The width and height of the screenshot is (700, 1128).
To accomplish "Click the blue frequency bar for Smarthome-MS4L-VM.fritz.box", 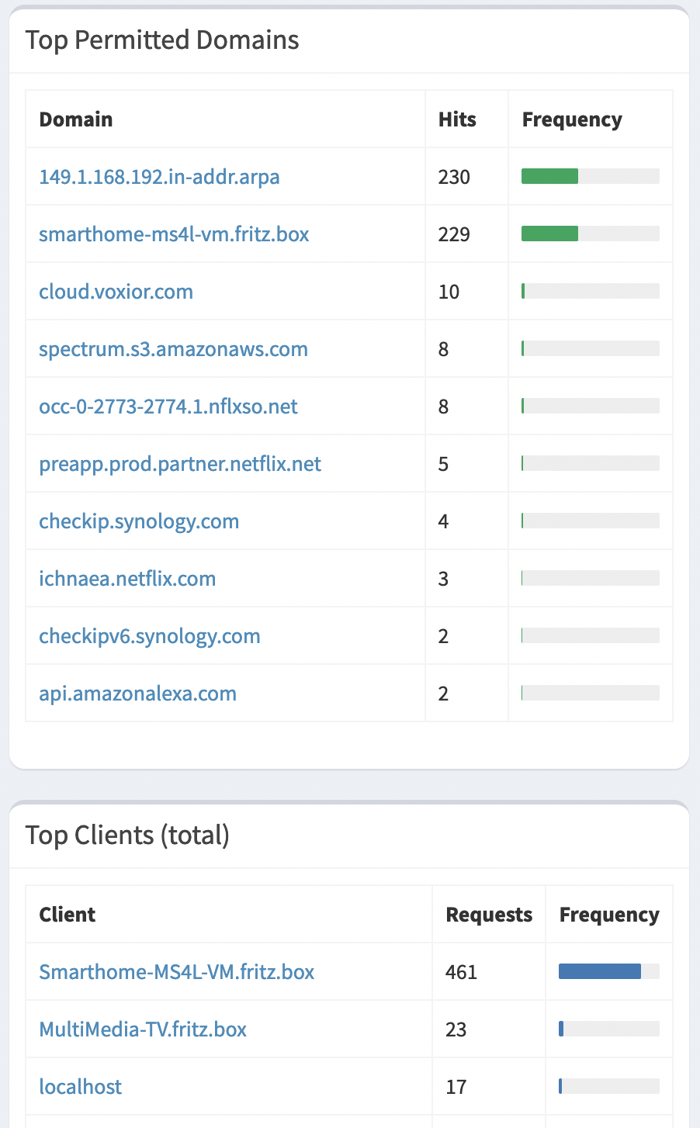I will click(600, 971).
